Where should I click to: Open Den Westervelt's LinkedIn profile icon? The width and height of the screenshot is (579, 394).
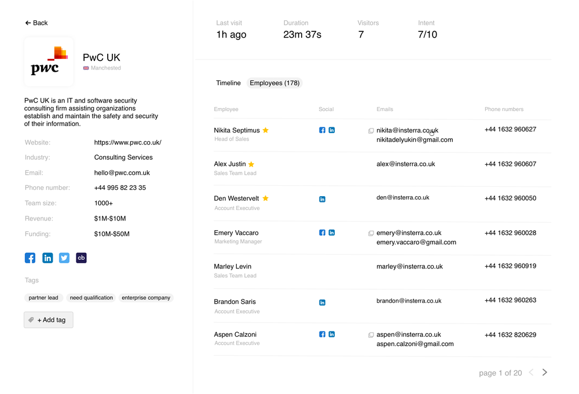322,199
